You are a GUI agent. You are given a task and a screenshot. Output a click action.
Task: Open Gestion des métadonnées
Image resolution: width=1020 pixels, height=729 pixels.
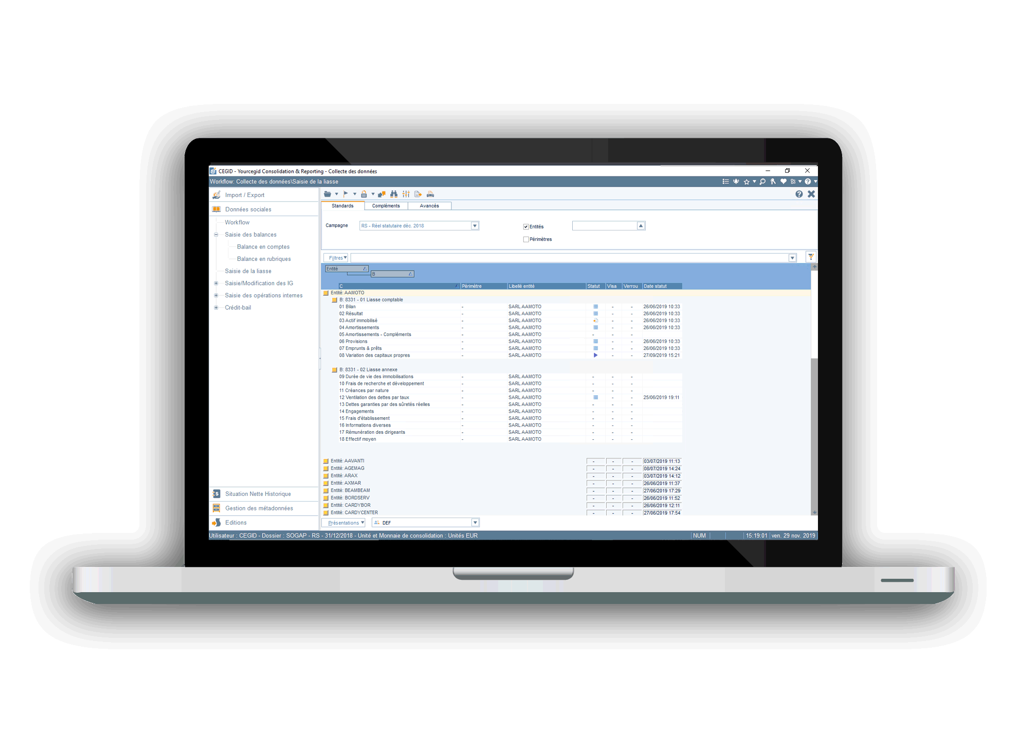click(259, 508)
